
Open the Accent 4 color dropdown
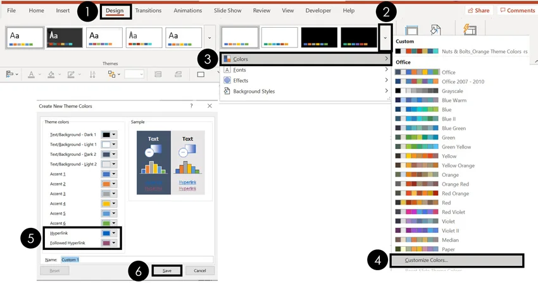(109, 203)
